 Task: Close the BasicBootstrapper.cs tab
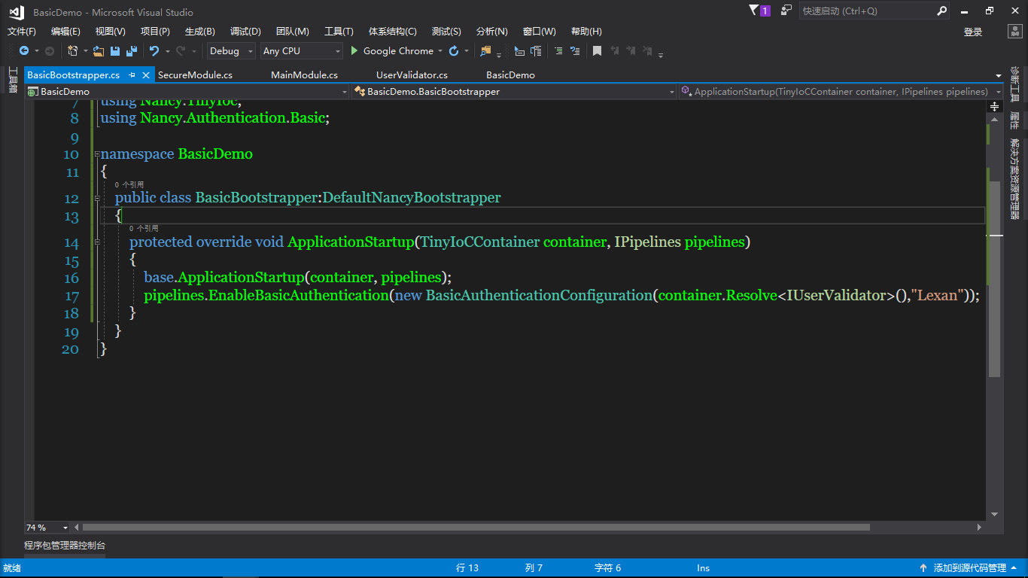coord(146,75)
